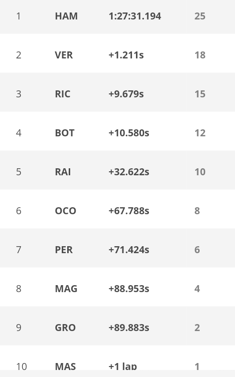Select the RAI driver row
The width and height of the screenshot is (235, 377).
pos(117,172)
